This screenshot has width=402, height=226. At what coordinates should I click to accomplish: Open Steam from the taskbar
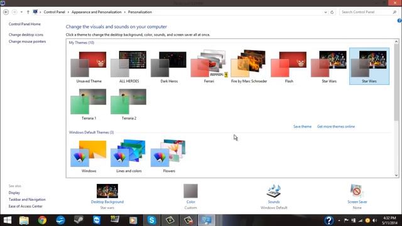click(79, 220)
